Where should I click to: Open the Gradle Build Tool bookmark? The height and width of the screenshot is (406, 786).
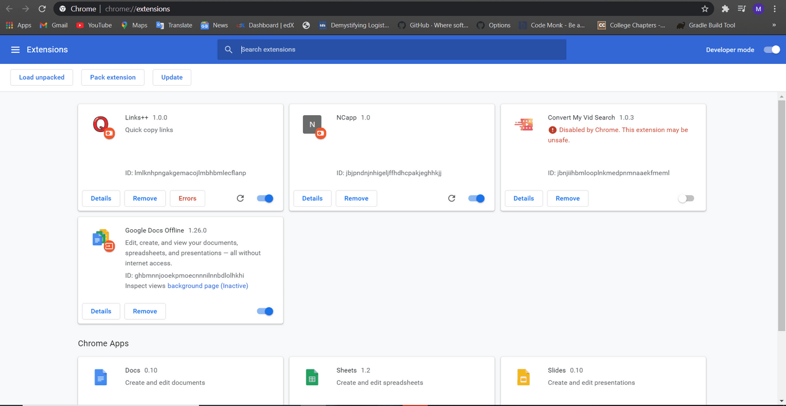point(706,25)
